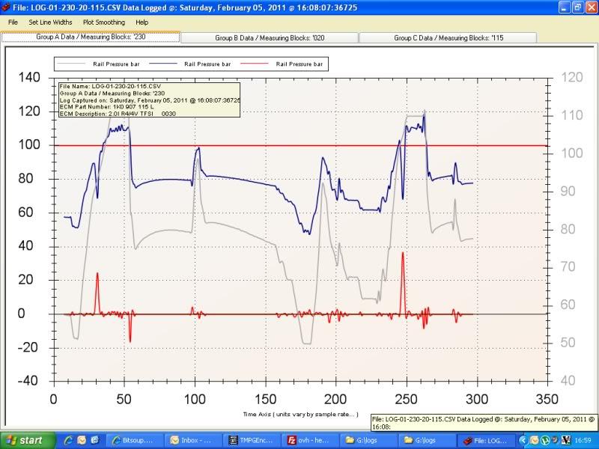This screenshot has width=599, height=449.
Task: Switch to the FileZilla ovh taskbar window
Action: (310, 441)
